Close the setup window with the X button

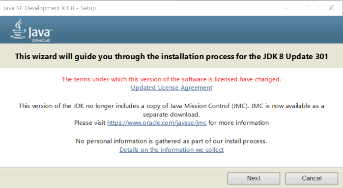click(331, 8)
